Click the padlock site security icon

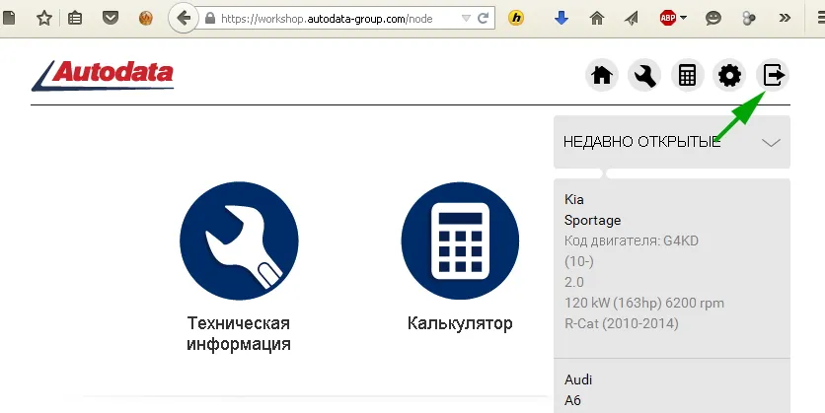(210, 19)
